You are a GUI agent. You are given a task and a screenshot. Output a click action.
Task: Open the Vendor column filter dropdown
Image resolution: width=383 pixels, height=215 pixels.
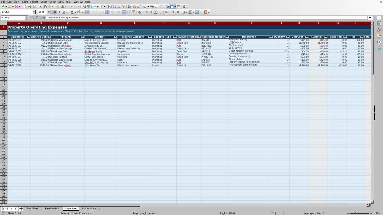coord(115,37)
